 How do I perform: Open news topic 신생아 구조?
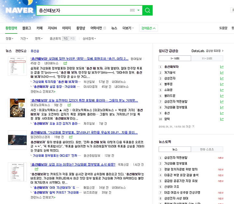[172, 187]
